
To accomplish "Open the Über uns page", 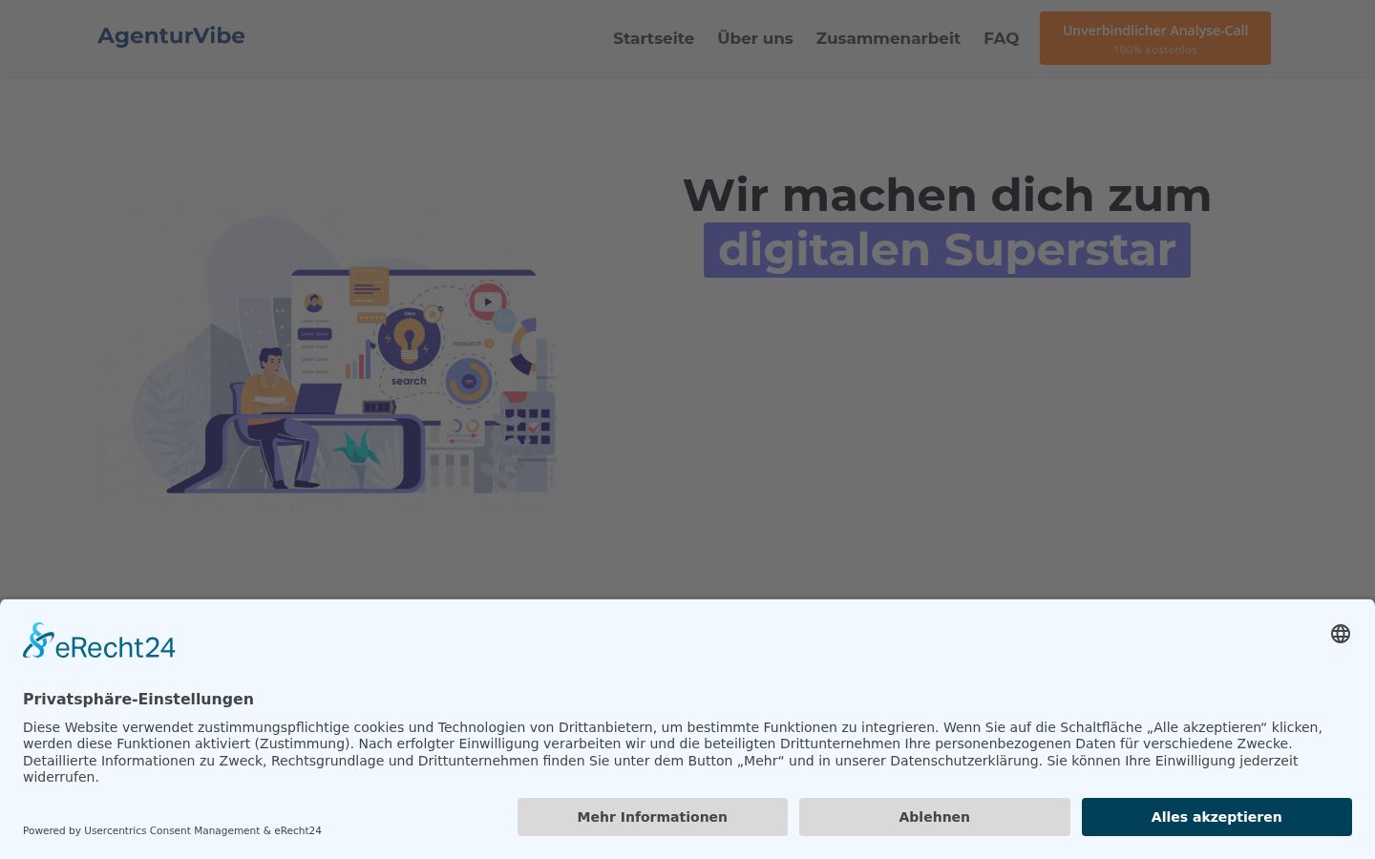I will [x=755, y=38].
